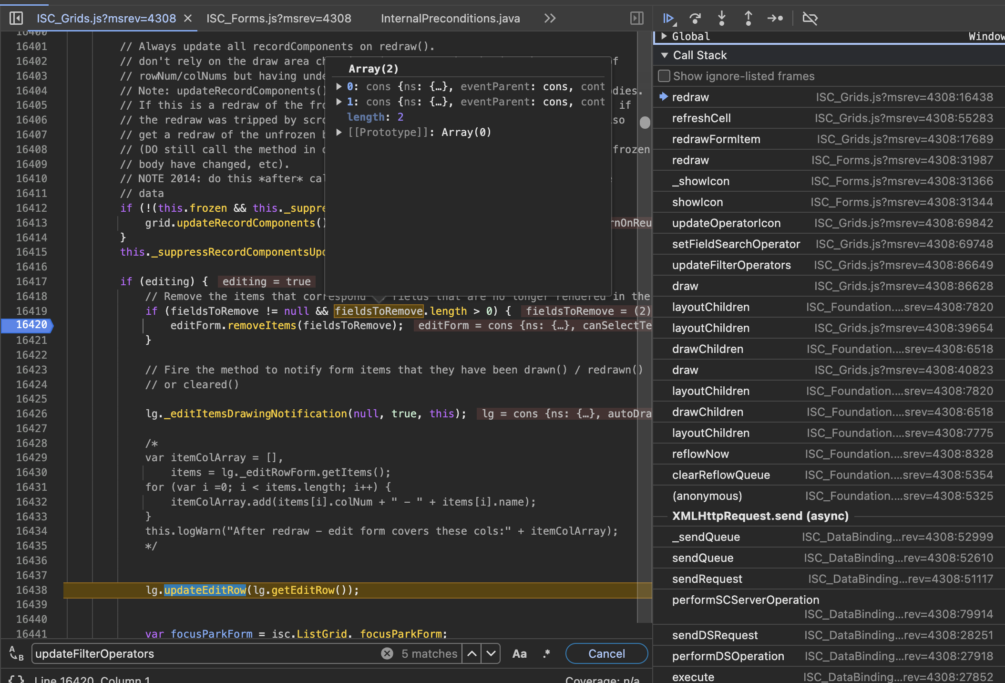The image size is (1005, 683).
Task: Select the ISC_Grids.js?msrev=4308 tab
Action: pyautogui.click(x=106, y=19)
